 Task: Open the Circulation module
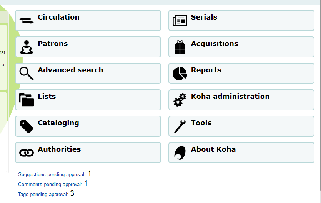click(58, 17)
